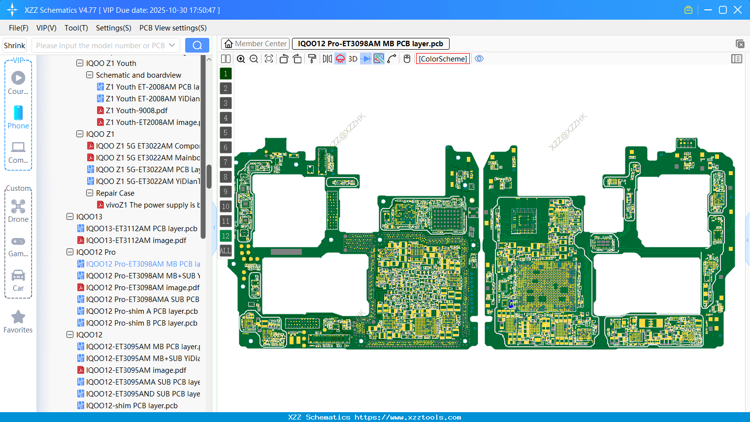Open the [ColorScheme] selector
The width and height of the screenshot is (750, 422).
[442, 59]
